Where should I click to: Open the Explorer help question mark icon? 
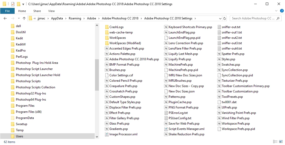[x=282, y=11]
